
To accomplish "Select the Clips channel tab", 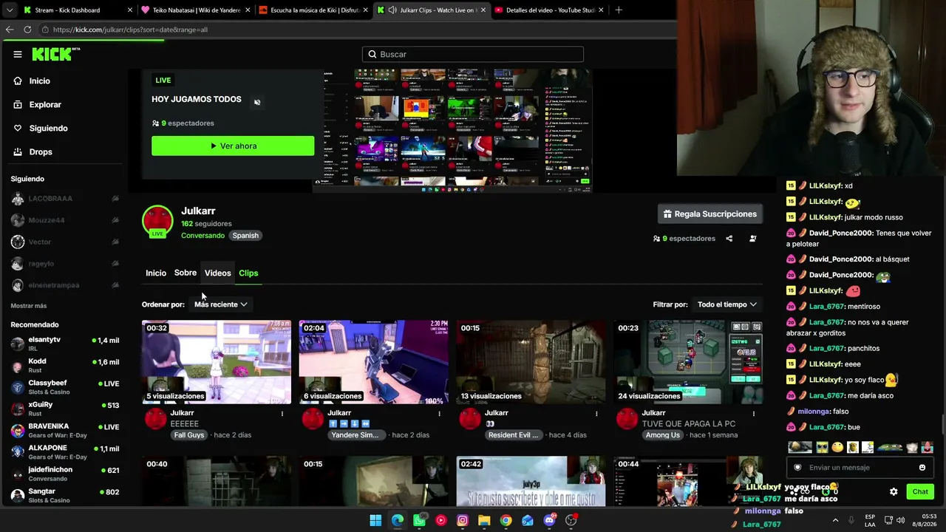I will click(248, 273).
